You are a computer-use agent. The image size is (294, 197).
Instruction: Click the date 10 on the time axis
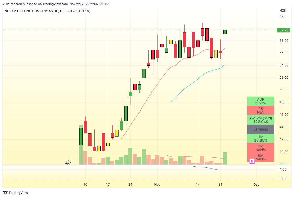85,185
